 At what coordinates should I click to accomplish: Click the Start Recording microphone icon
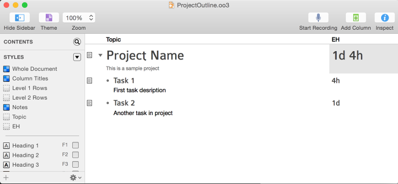click(318, 18)
